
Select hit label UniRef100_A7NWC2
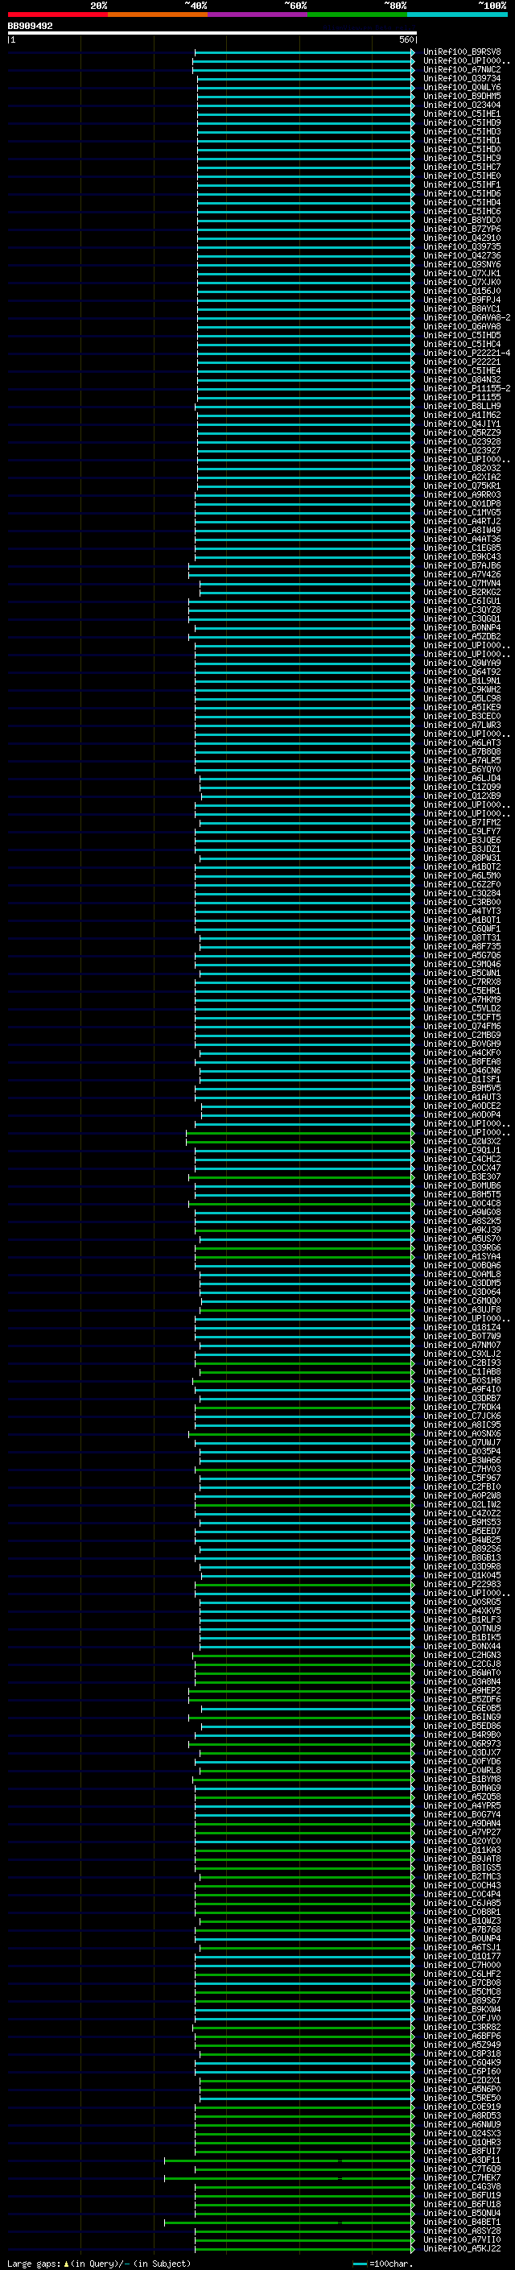point(461,69)
